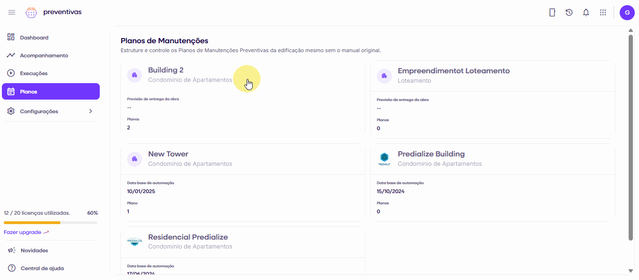The height and width of the screenshot is (280, 639).
Task: Click the vertical scrollbar thumb
Action: point(631,137)
